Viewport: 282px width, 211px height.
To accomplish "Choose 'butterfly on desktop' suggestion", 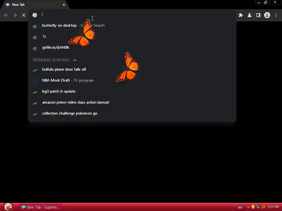I will (132, 26).
